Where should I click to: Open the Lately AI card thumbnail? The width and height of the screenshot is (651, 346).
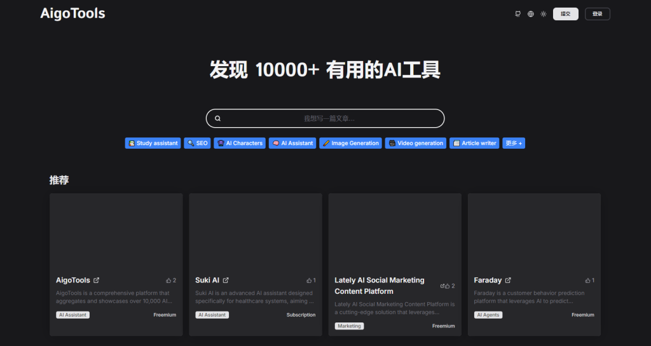[395, 231]
